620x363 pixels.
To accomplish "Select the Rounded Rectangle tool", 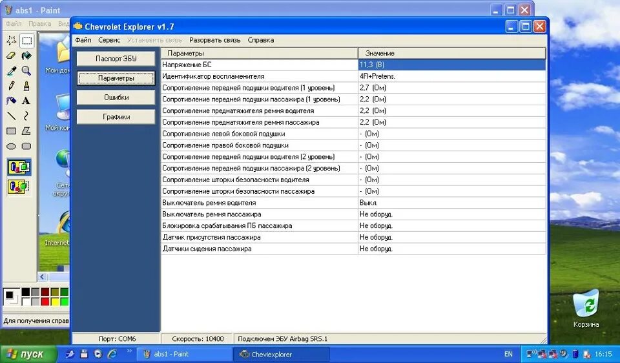I will (26, 146).
